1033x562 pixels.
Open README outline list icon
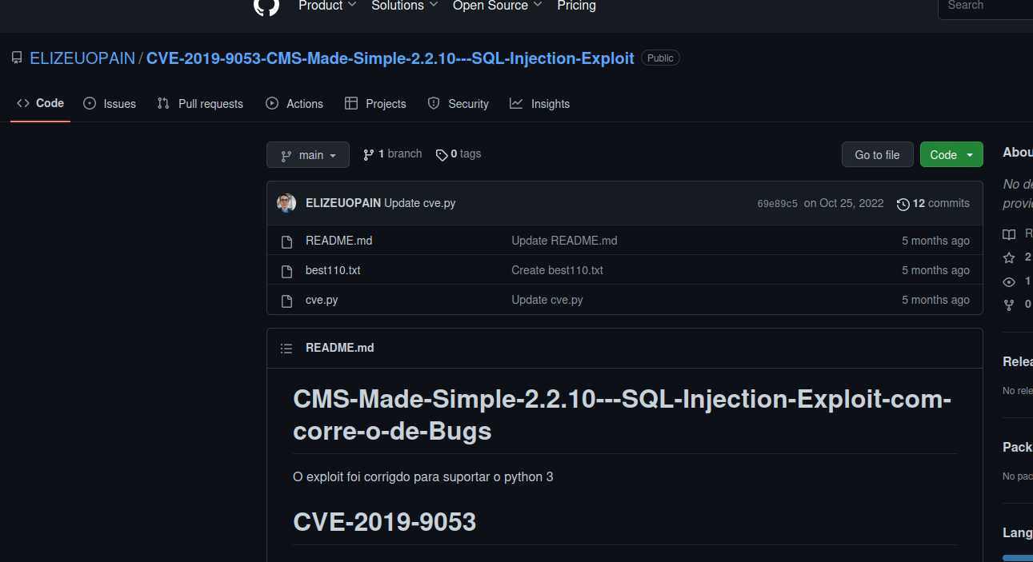tap(286, 349)
